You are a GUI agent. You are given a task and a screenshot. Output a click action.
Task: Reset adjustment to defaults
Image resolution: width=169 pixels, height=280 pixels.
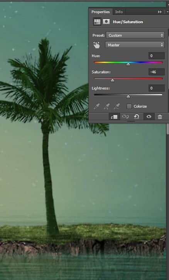pyautogui.click(x=136, y=117)
